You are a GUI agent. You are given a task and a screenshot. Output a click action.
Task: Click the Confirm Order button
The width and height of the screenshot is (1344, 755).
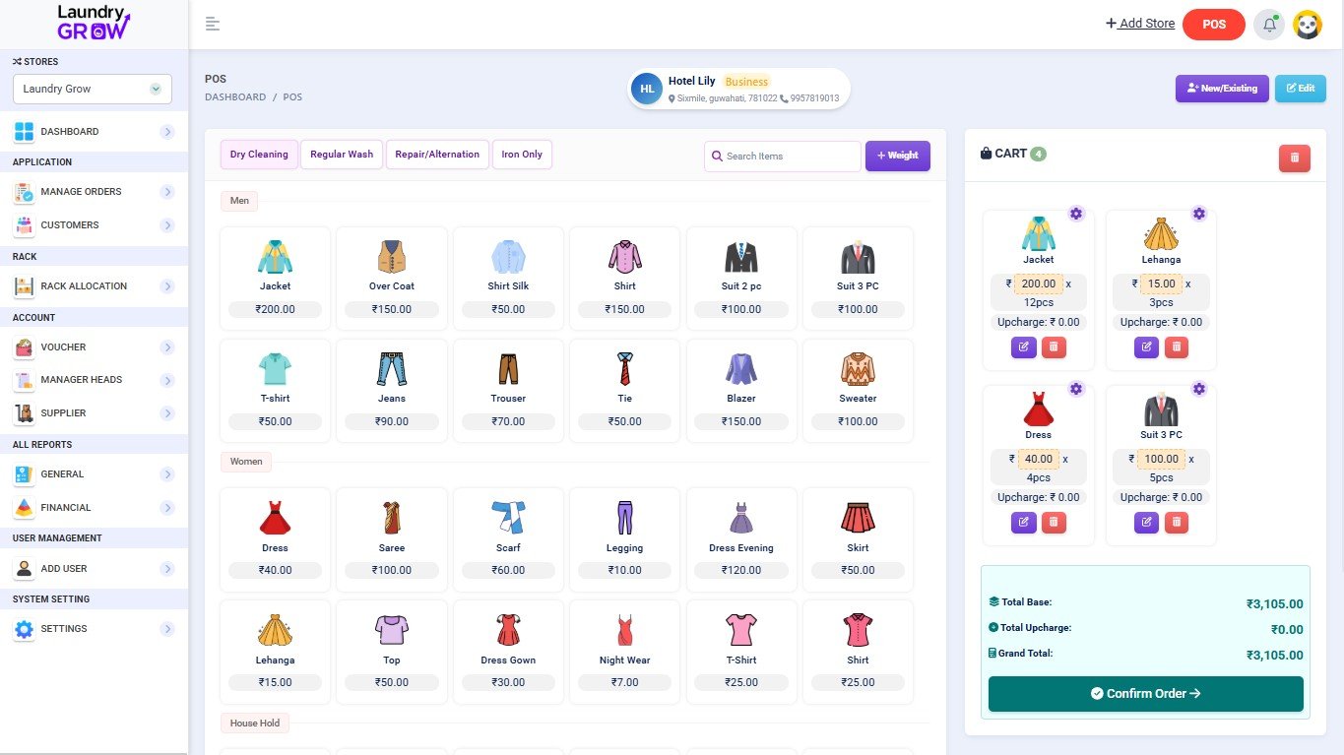1146,694
